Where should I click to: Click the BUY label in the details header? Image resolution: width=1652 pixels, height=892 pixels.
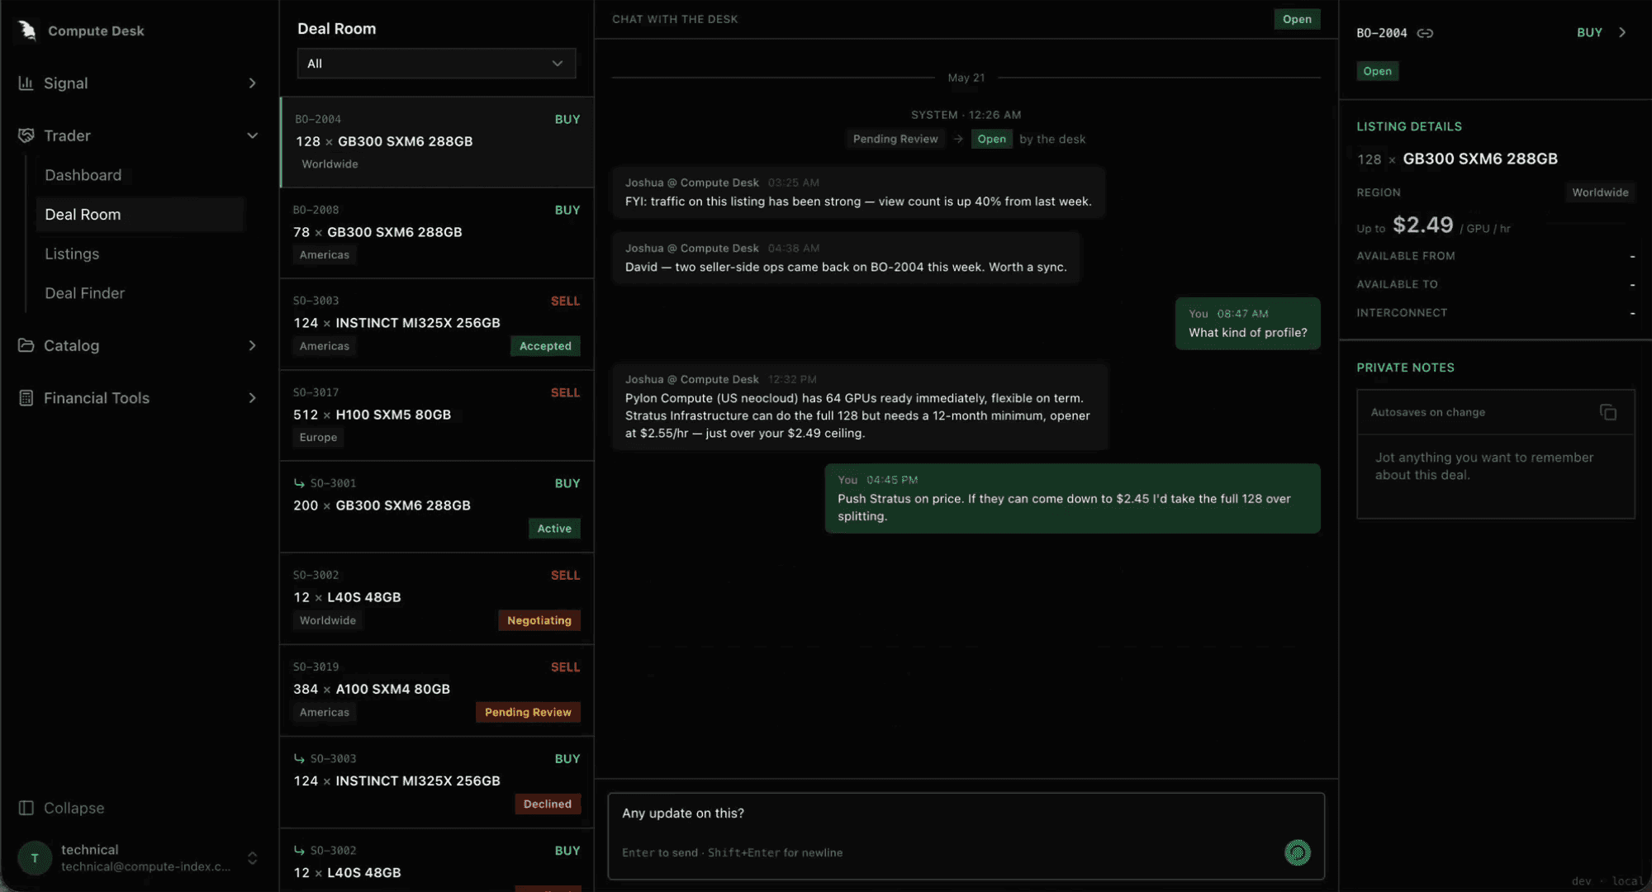click(x=1589, y=32)
